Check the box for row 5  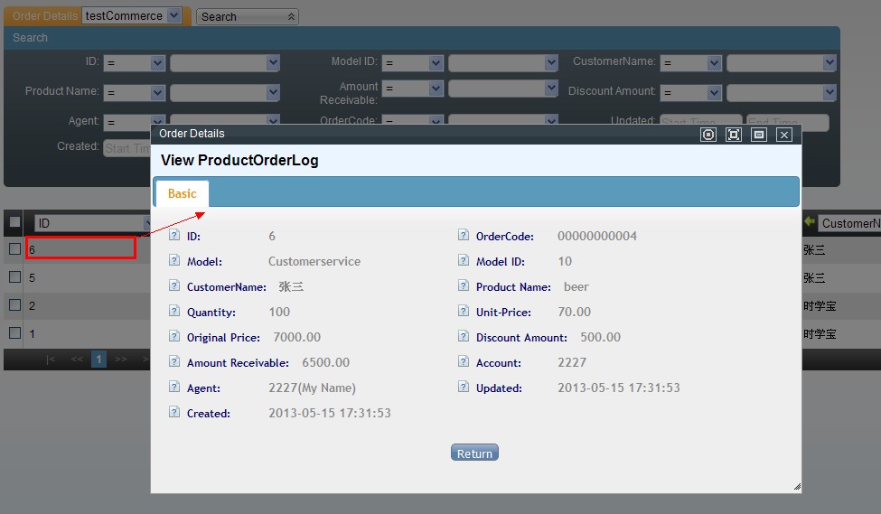[x=14, y=277]
